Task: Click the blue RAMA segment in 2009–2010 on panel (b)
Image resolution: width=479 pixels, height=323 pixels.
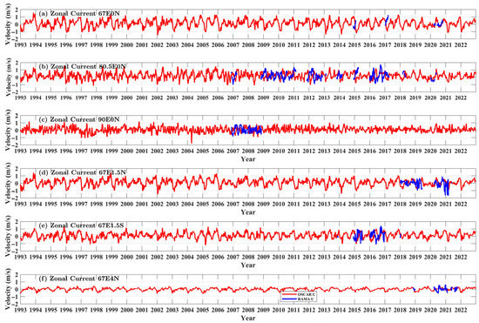Action: (x=279, y=75)
